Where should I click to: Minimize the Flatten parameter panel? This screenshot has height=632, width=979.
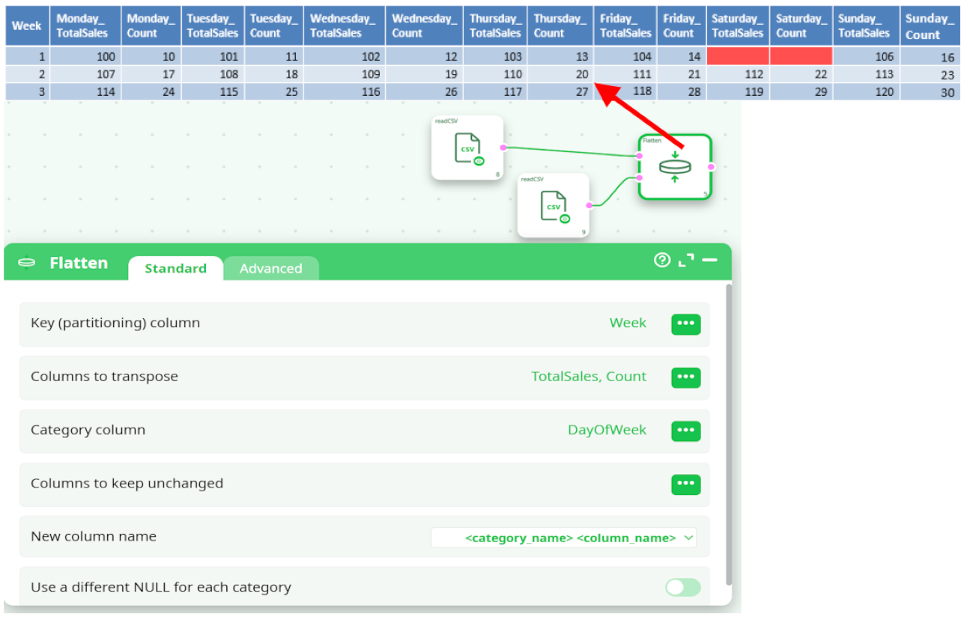709,260
